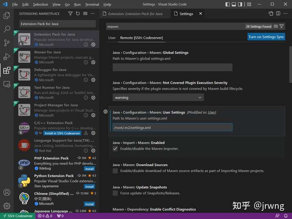Open Remote Explorer view
The image size is (292, 219).
[x=7, y=84]
